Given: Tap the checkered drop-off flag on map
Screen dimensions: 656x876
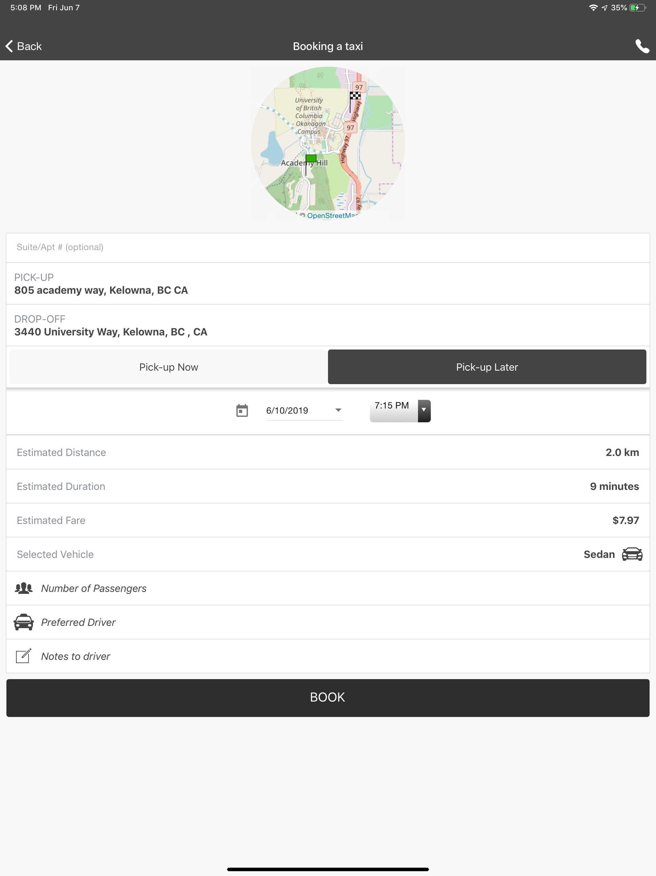Looking at the screenshot, I should click(x=355, y=102).
